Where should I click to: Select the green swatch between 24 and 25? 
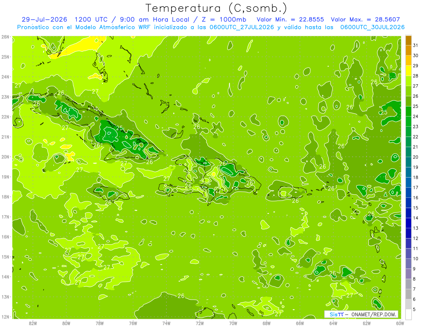[408, 111]
